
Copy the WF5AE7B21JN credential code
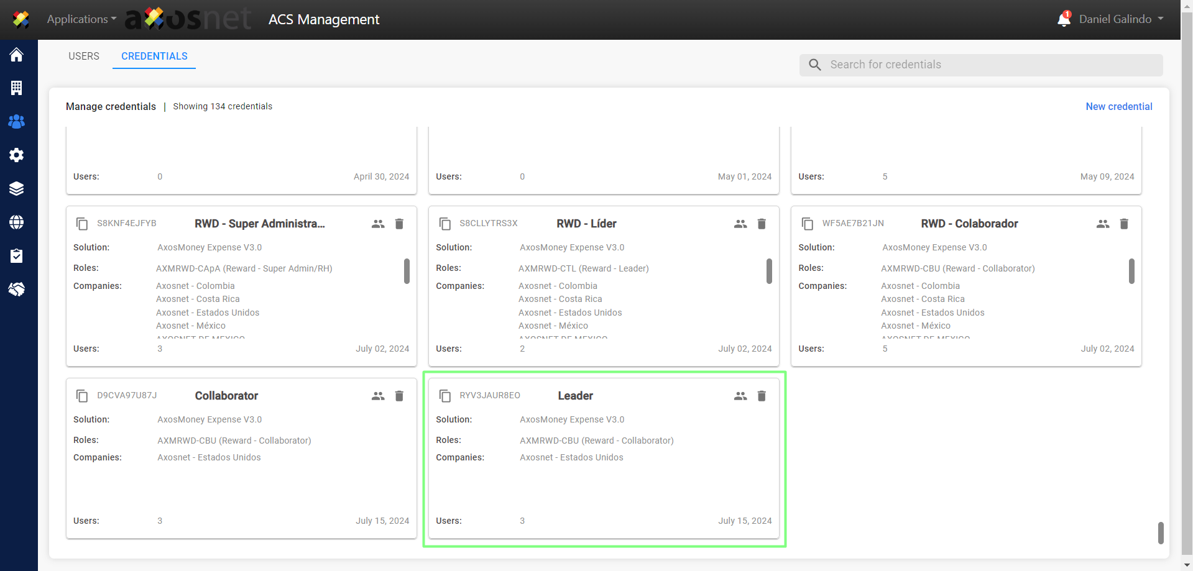807,224
